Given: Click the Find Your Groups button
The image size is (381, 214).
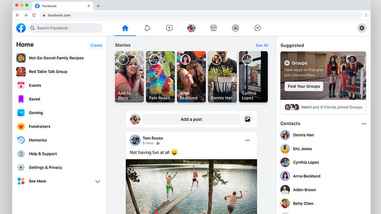Looking at the screenshot, I should (303, 86).
